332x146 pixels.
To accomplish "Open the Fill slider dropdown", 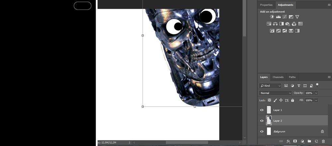I will (x=316, y=100).
